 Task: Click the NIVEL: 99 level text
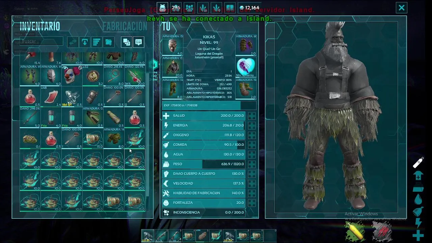(209, 43)
